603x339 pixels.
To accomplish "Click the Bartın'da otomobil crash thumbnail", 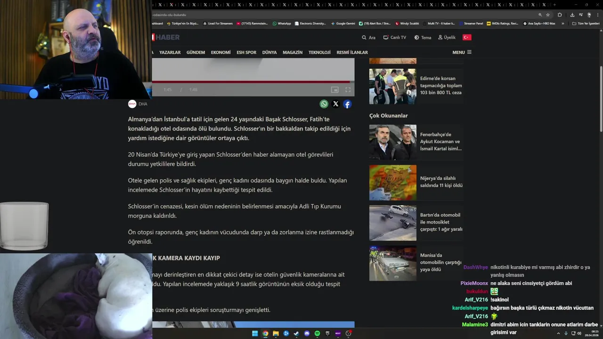I will [393, 223].
